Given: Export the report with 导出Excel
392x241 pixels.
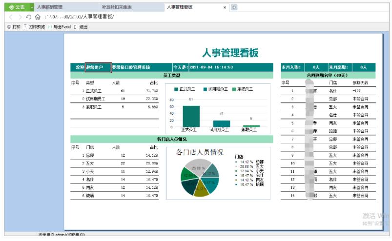Looking at the screenshot, I should click(x=60, y=27).
